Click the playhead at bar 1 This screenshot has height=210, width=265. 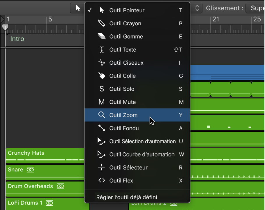[x=5, y=27]
